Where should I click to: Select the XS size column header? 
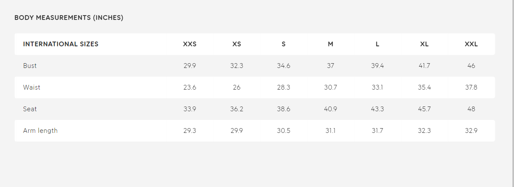pyautogui.click(x=237, y=44)
